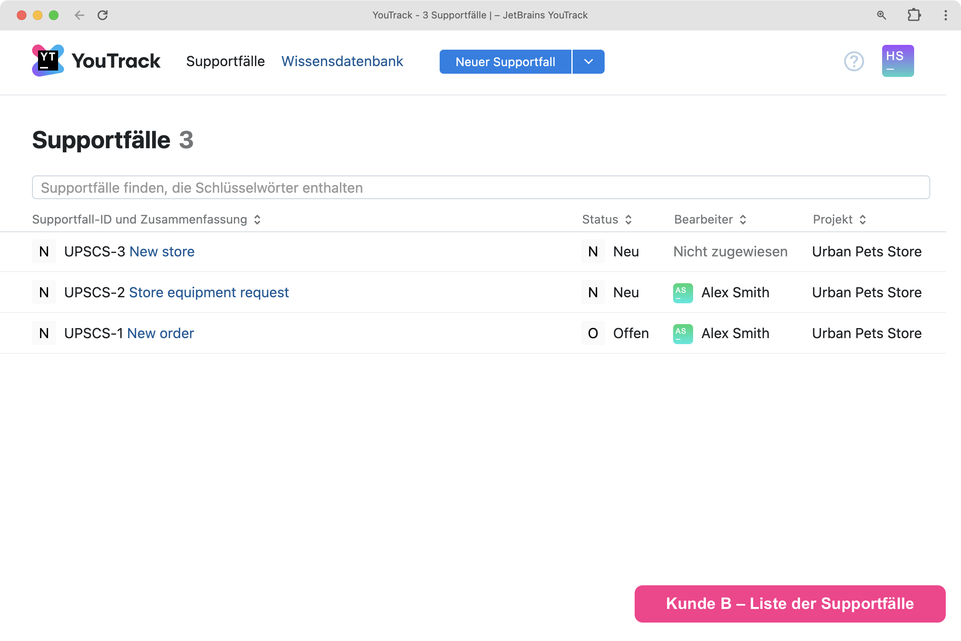Open the New order ticket link

click(160, 334)
